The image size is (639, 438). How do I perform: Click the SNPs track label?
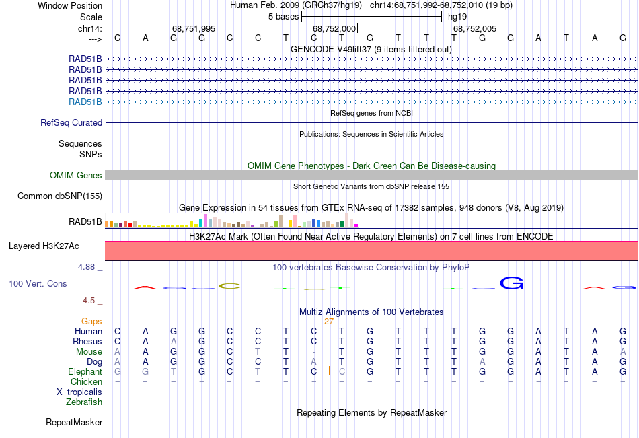pos(91,154)
